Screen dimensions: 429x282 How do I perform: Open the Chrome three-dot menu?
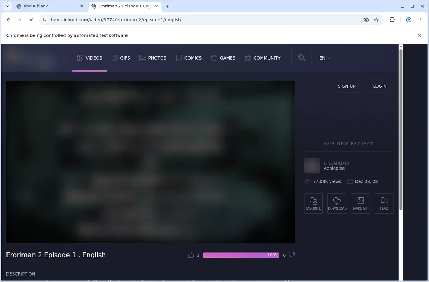[420, 20]
